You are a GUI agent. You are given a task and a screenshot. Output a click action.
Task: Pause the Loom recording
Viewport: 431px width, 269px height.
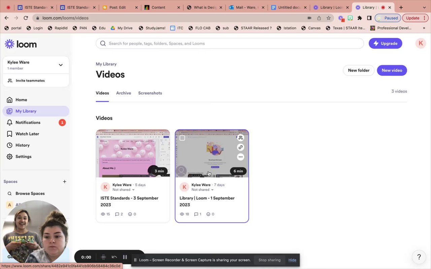pos(125,257)
